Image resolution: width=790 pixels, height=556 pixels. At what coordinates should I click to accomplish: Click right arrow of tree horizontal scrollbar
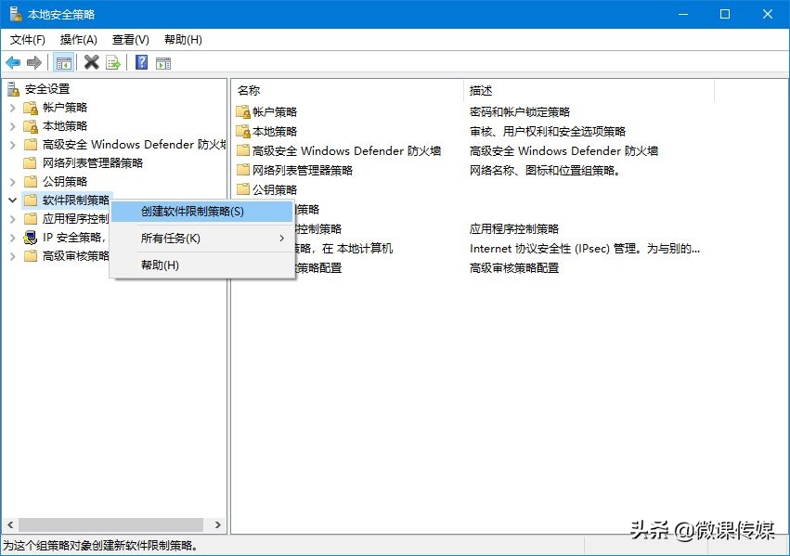pyautogui.click(x=217, y=524)
